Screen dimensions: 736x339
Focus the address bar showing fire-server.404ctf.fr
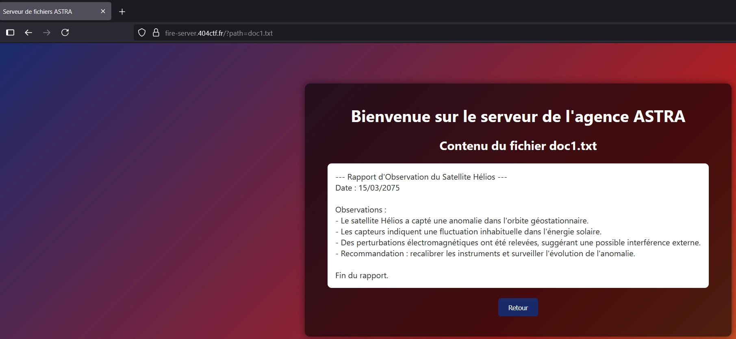[x=366, y=33]
